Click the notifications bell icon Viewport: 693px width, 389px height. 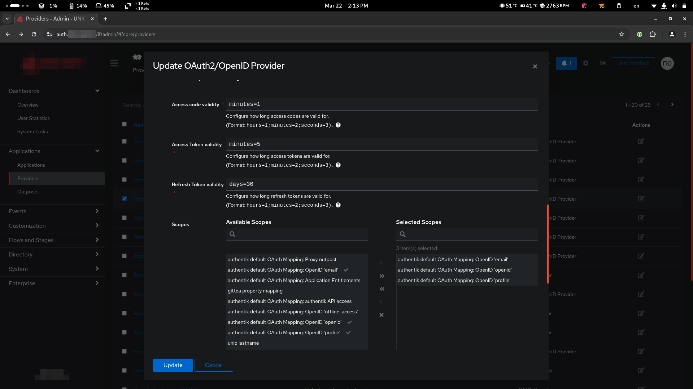[x=564, y=63]
